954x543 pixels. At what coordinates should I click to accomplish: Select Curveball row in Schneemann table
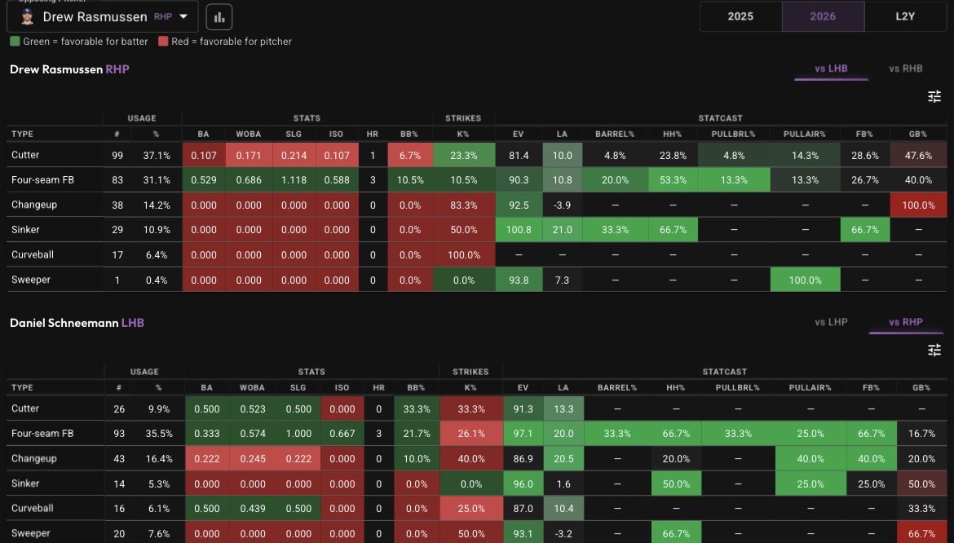[477, 508]
